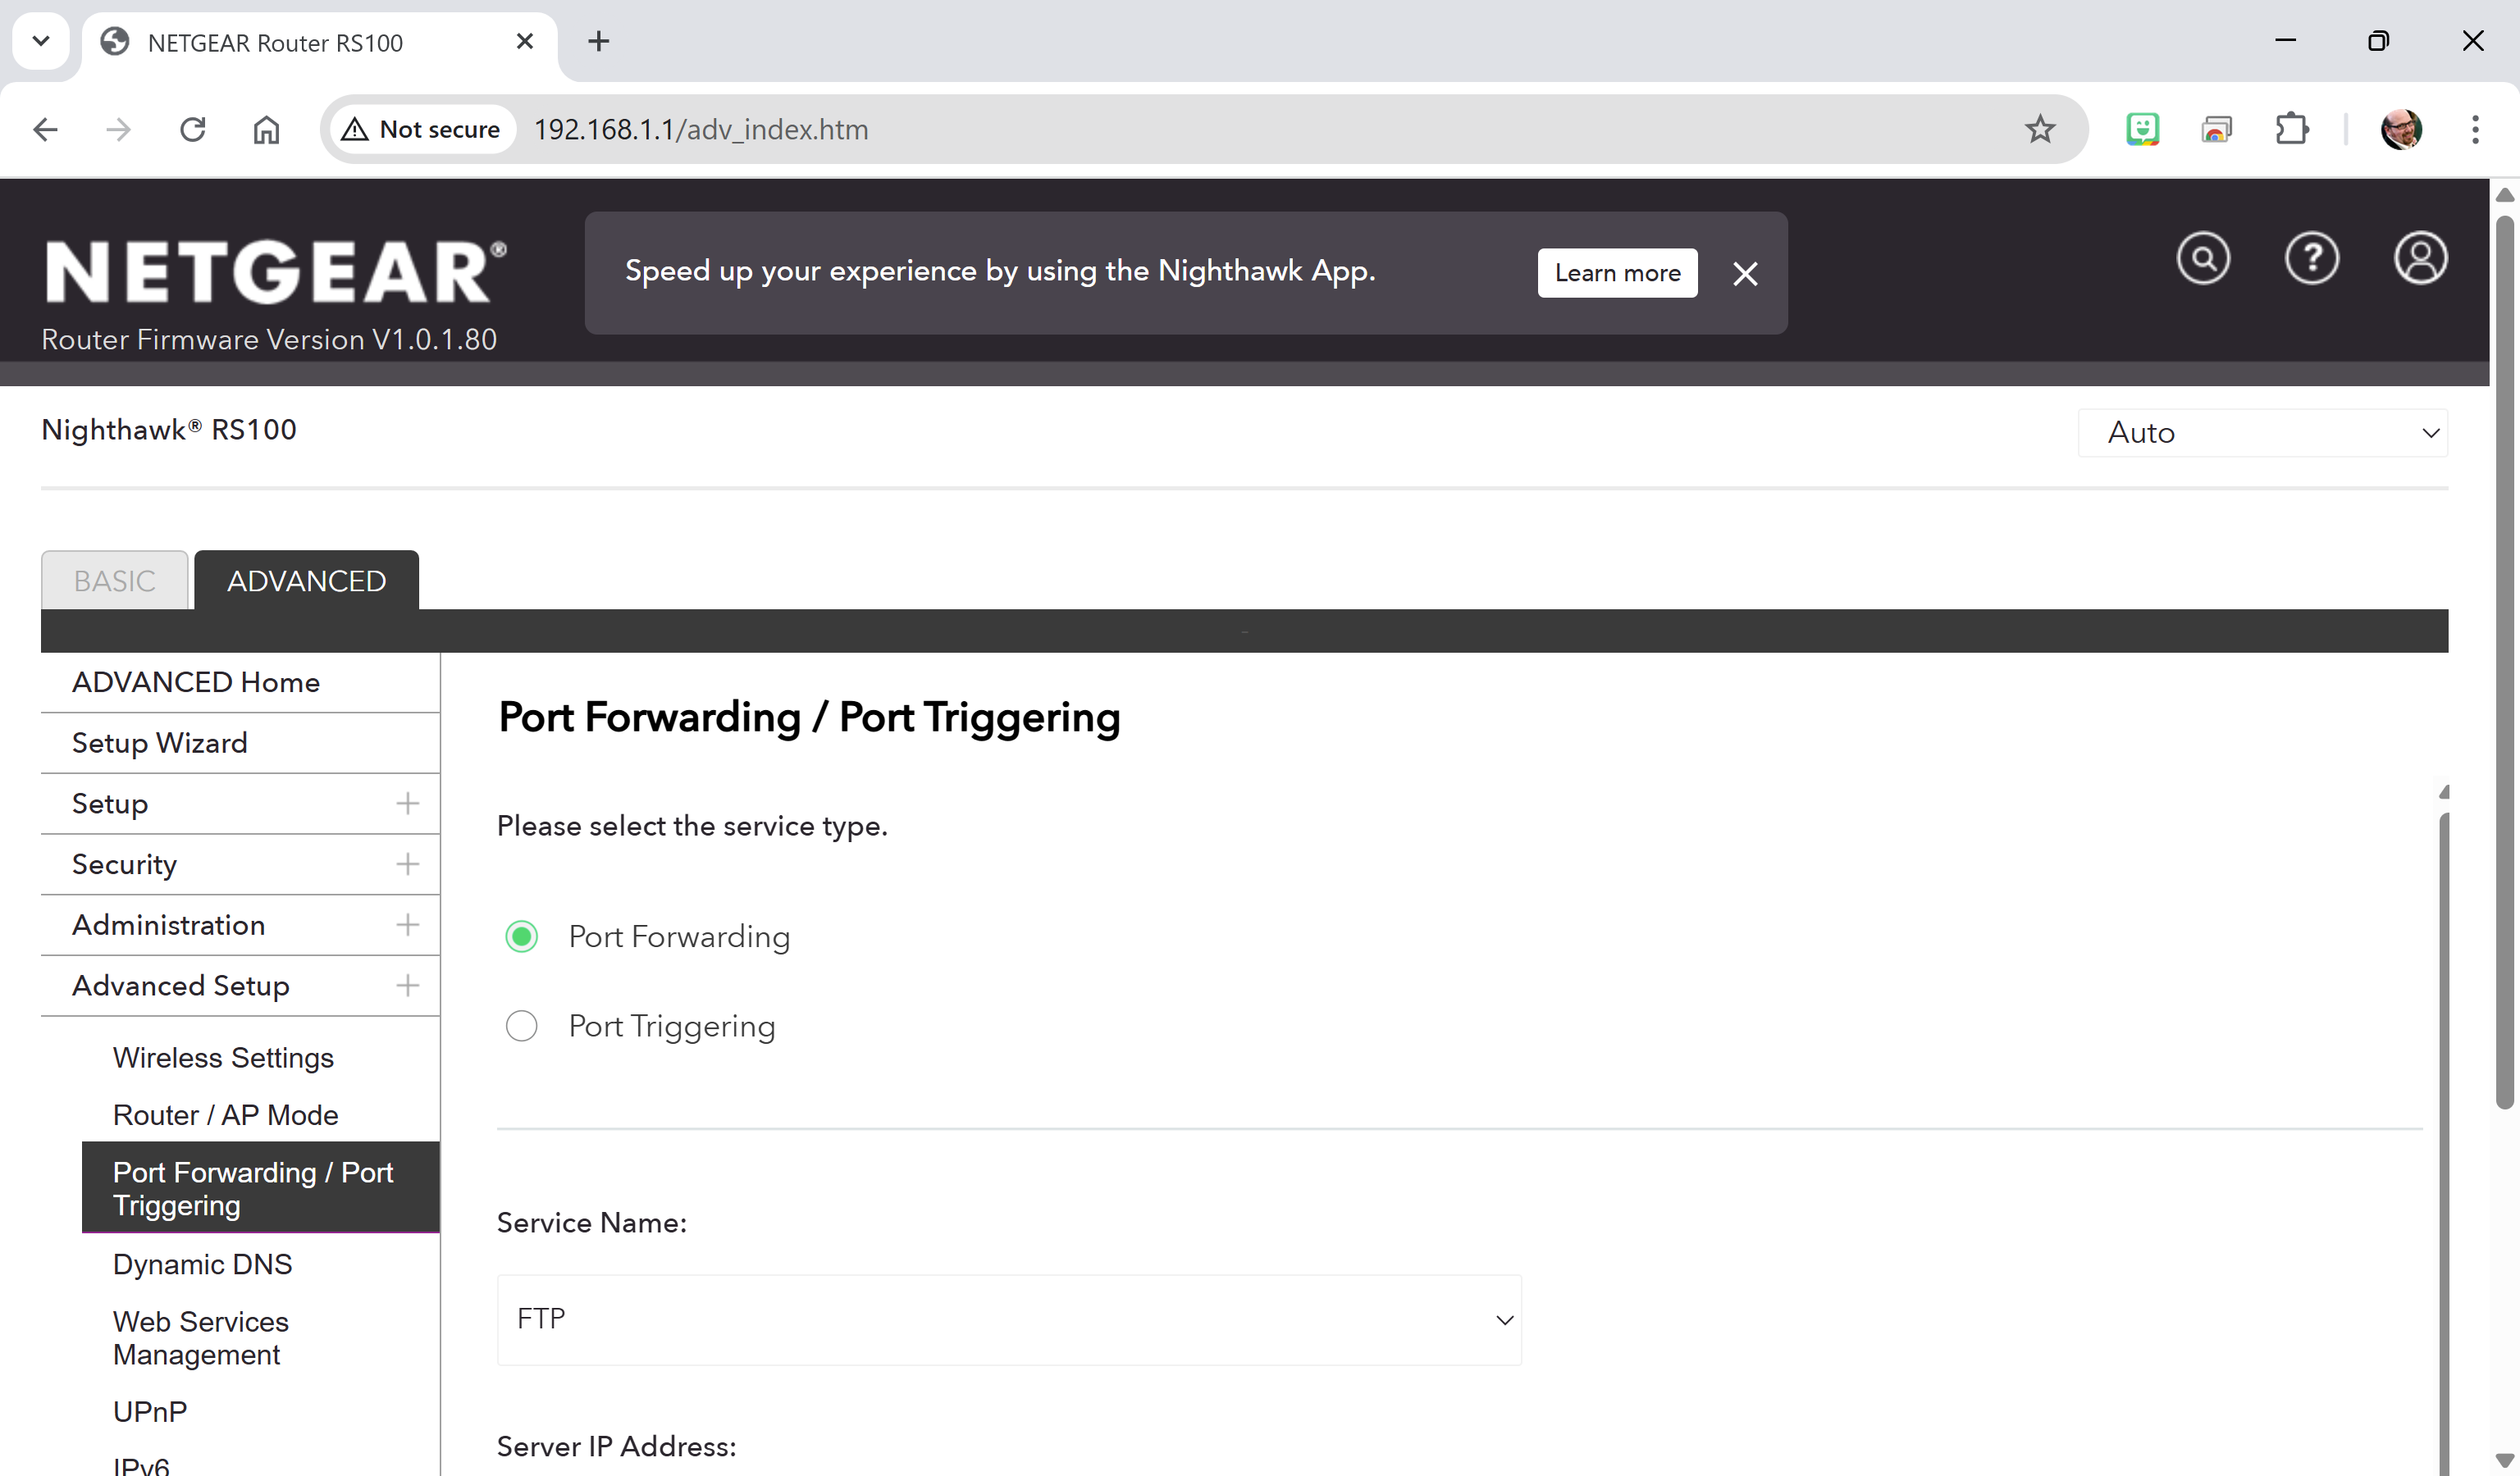The height and width of the screenshot is (1476, 2520).
Task: Open the router search icon
Action: 2203,259
